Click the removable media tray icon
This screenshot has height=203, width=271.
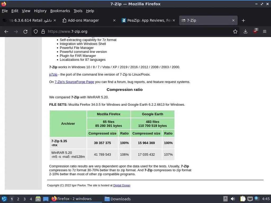point(225,199)
